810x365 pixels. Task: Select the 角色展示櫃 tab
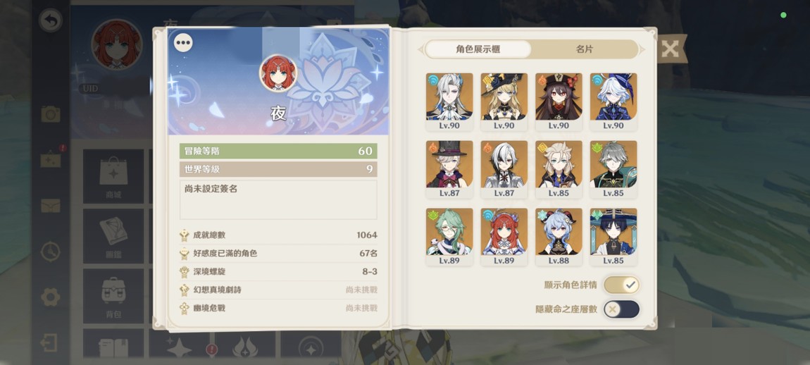click(478, 49)
